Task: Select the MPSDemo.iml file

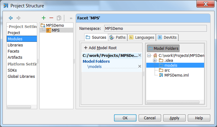Action: pyautogui.click(x=174, y=75)
